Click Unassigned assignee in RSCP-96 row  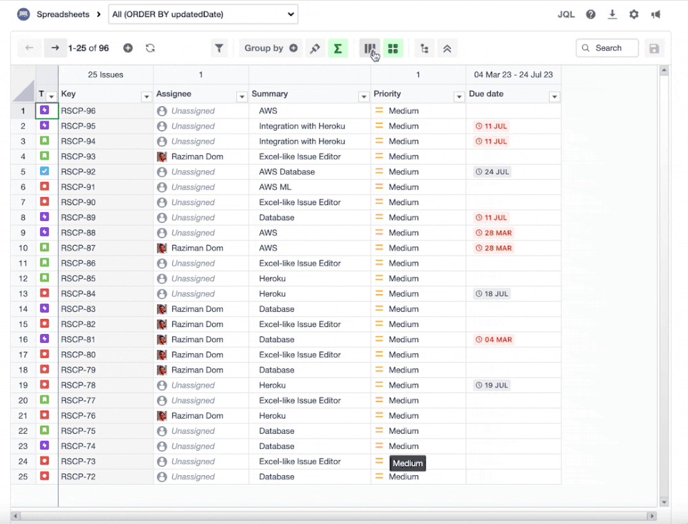click(193, 111)
